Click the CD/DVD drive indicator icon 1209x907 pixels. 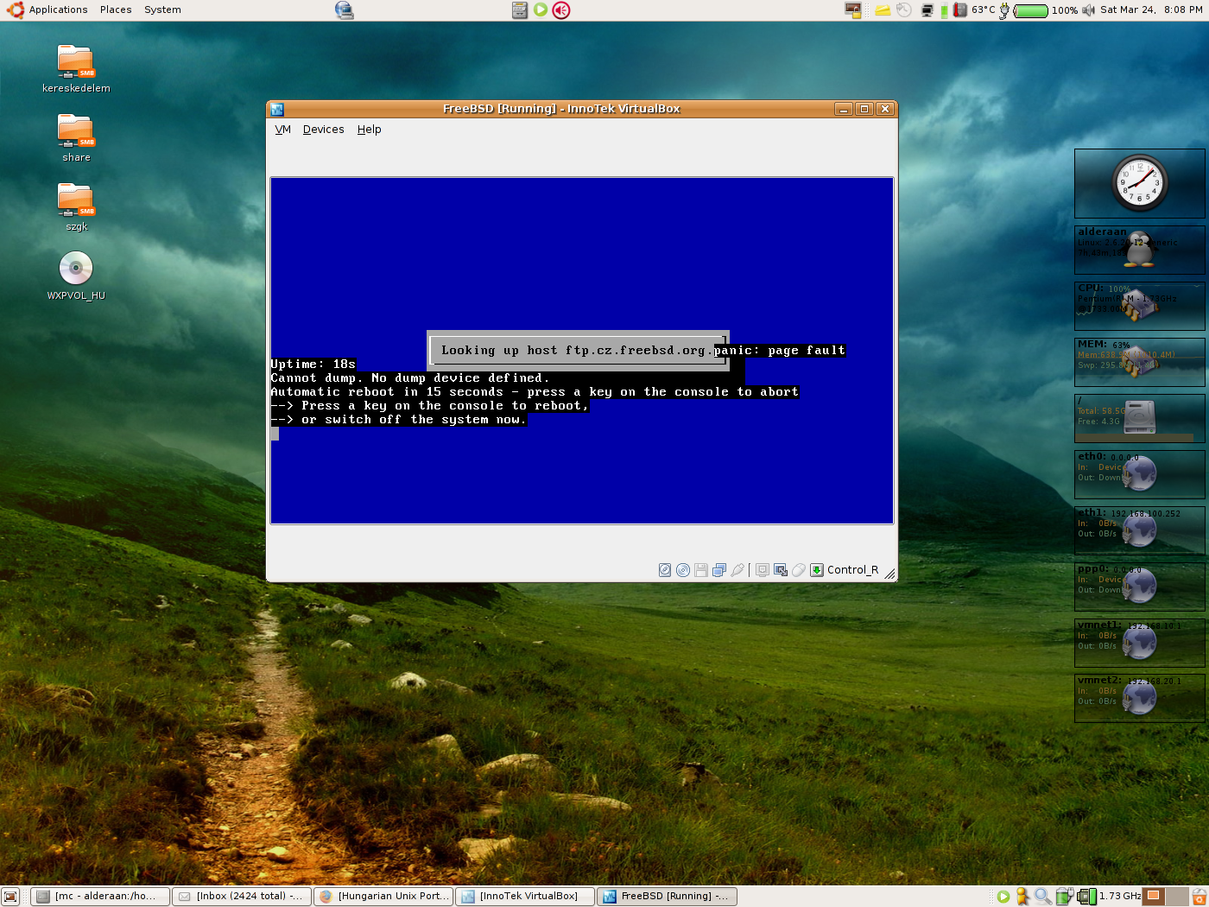click(683, 570)
